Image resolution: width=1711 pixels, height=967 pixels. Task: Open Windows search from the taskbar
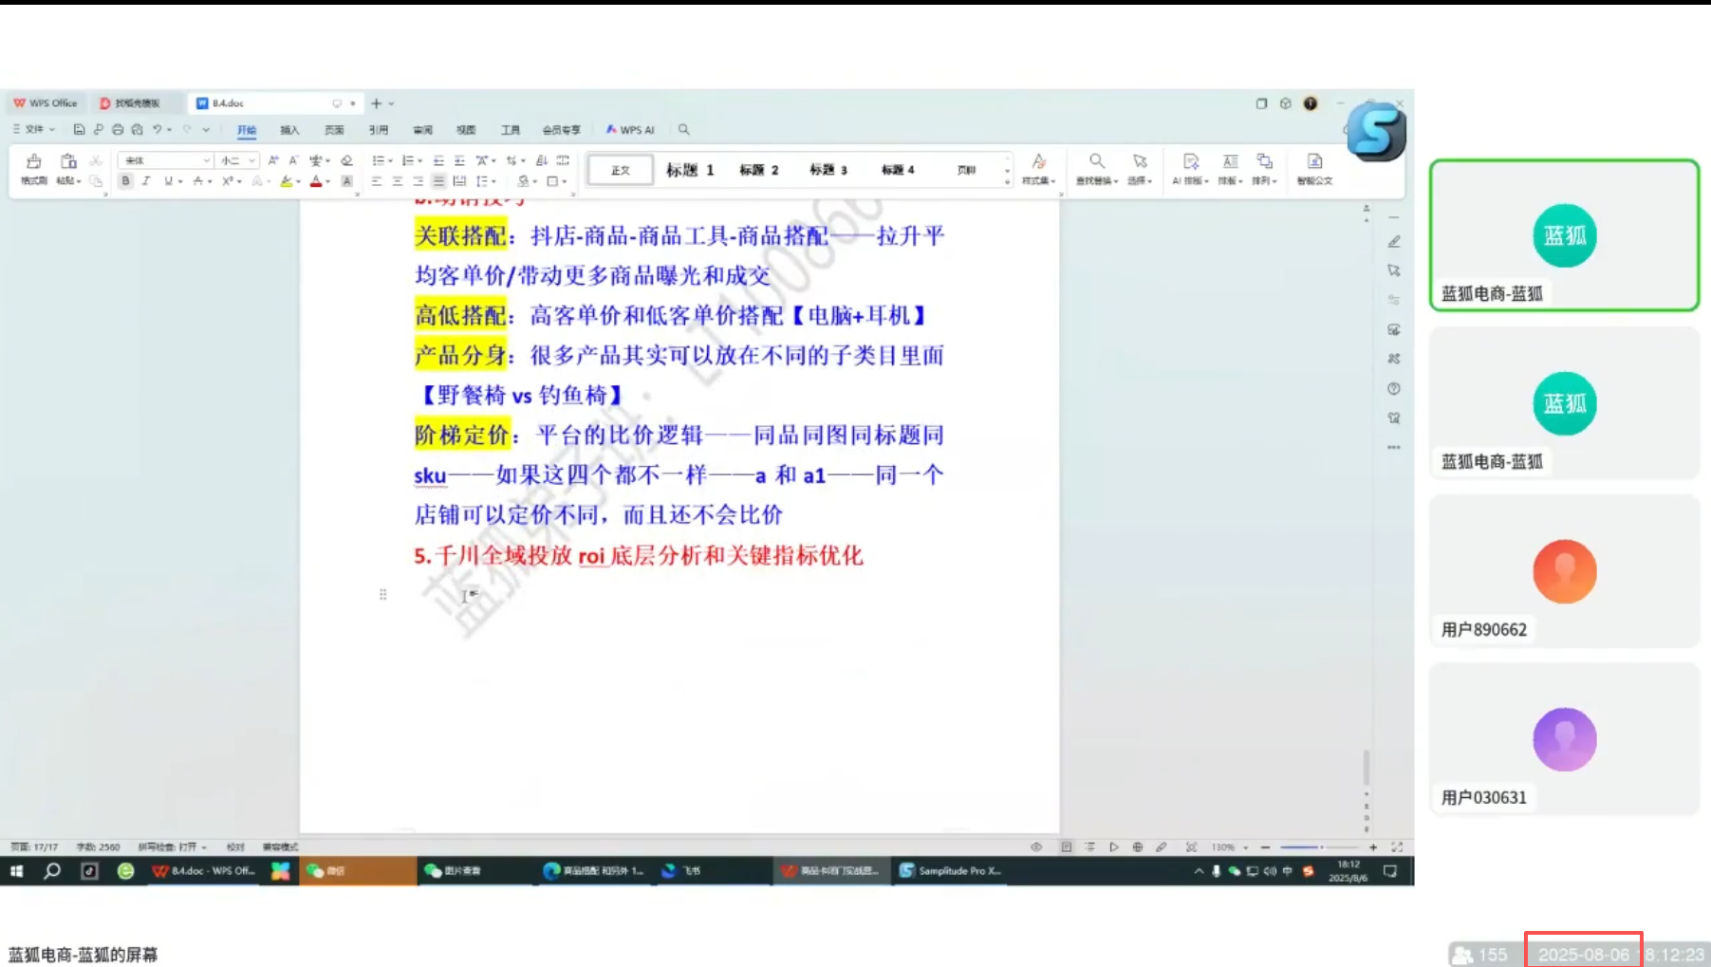tap(52, 870)
